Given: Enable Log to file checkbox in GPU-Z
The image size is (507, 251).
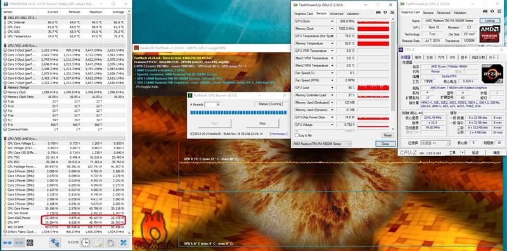Looking at the screenshot, I should [297, 135].
